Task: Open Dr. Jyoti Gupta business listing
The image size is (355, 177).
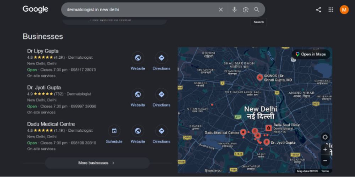Action: tap(44, 87)
